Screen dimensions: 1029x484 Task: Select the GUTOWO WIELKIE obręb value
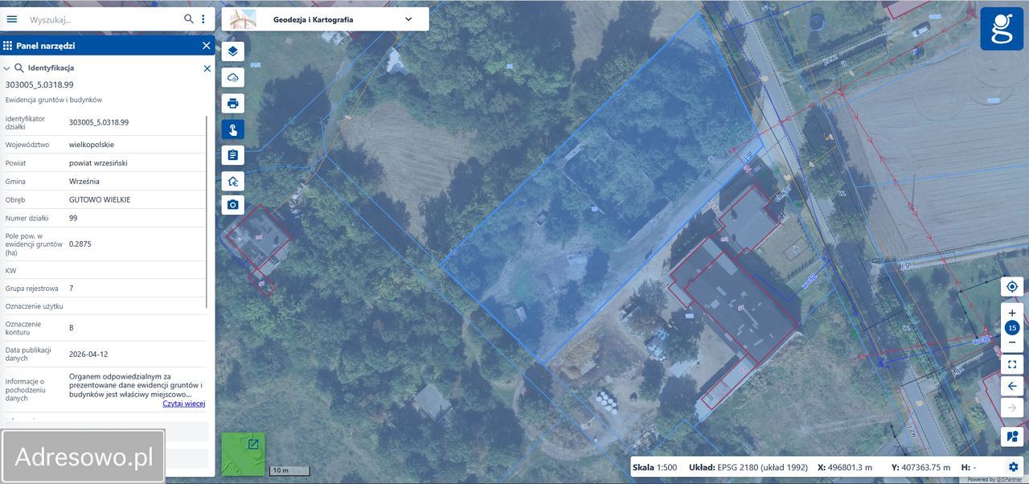point(100,199)
